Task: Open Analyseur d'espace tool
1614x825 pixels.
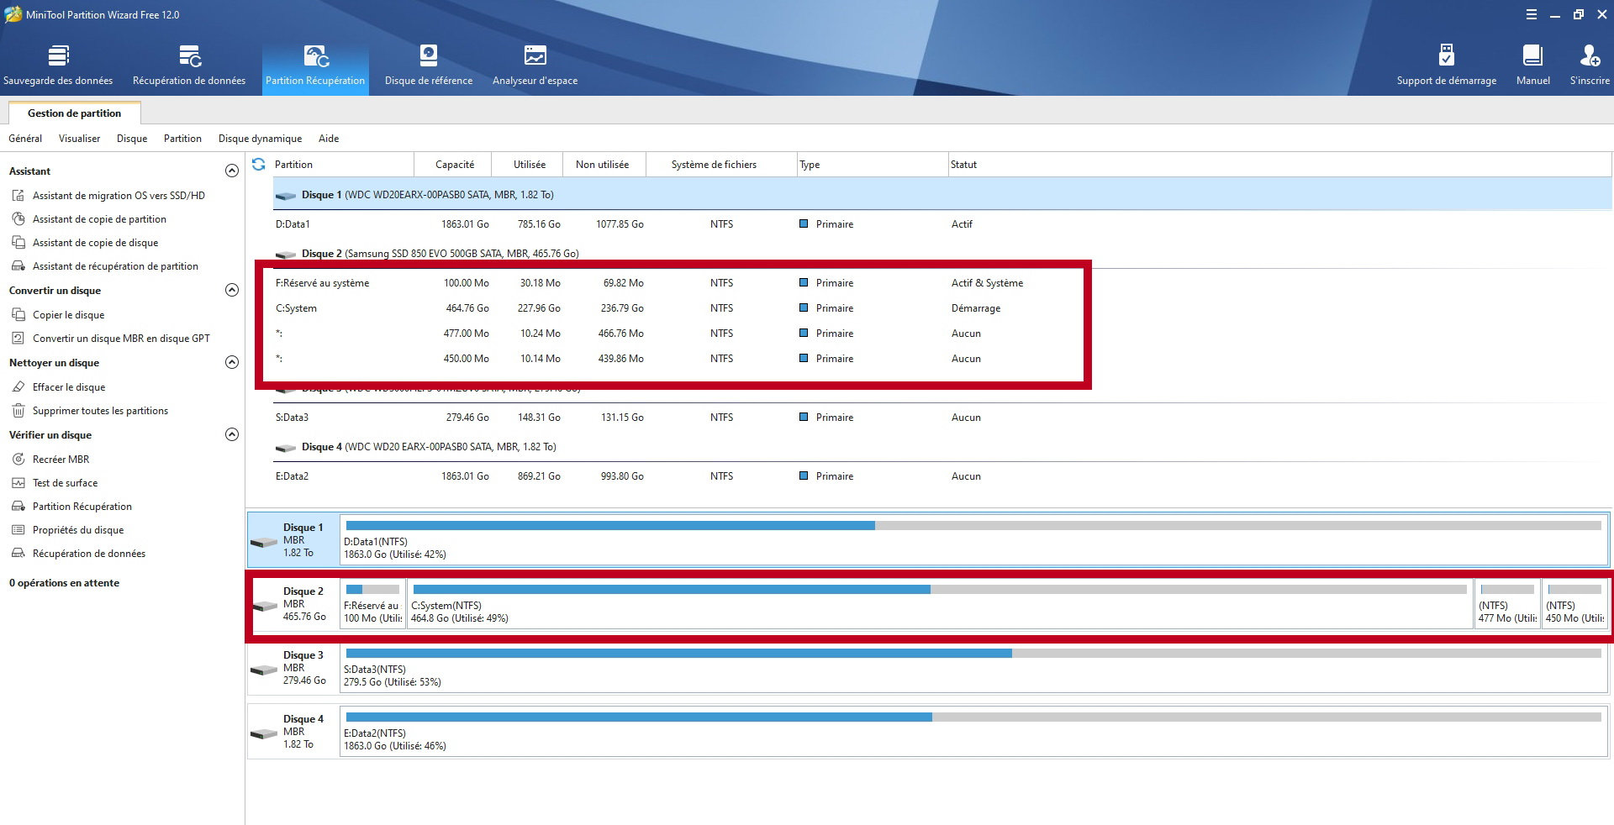Action: 535,66
